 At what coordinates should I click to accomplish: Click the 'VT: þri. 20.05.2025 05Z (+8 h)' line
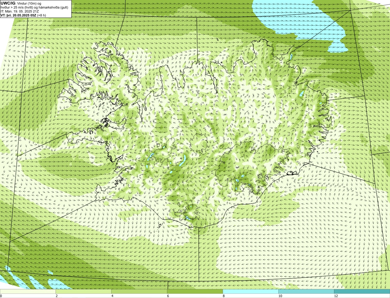click(23, 15)
